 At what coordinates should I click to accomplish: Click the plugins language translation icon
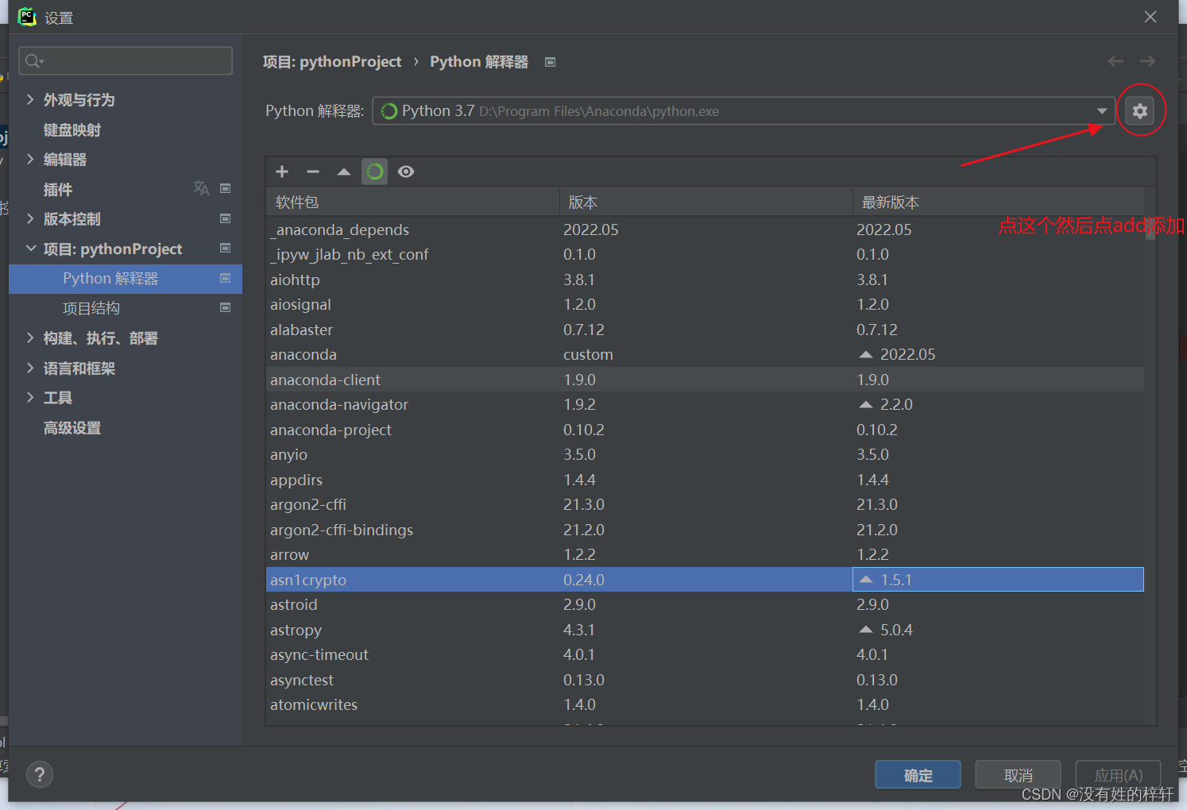point(201,188)
